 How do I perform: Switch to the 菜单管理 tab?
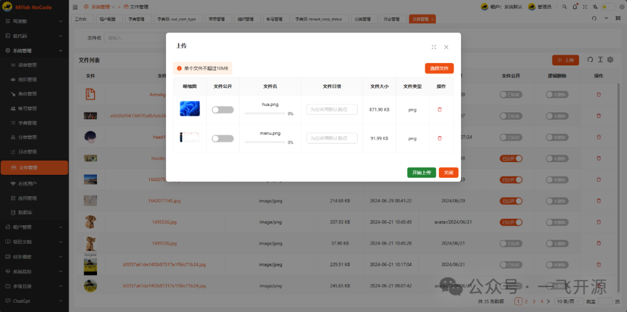tap(218, 19)
